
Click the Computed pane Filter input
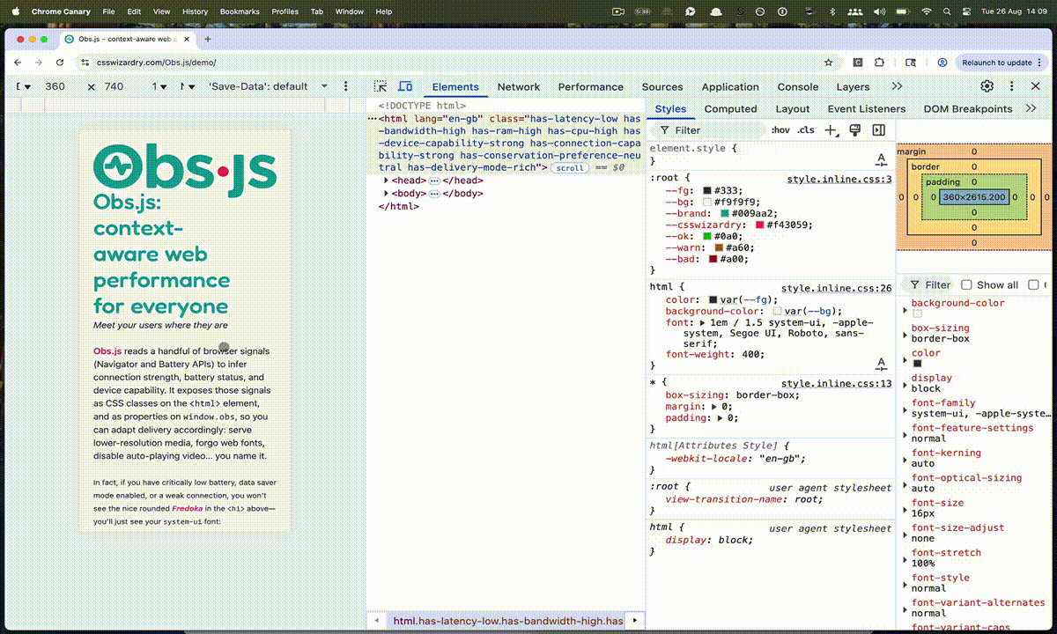tap(928, 284)
